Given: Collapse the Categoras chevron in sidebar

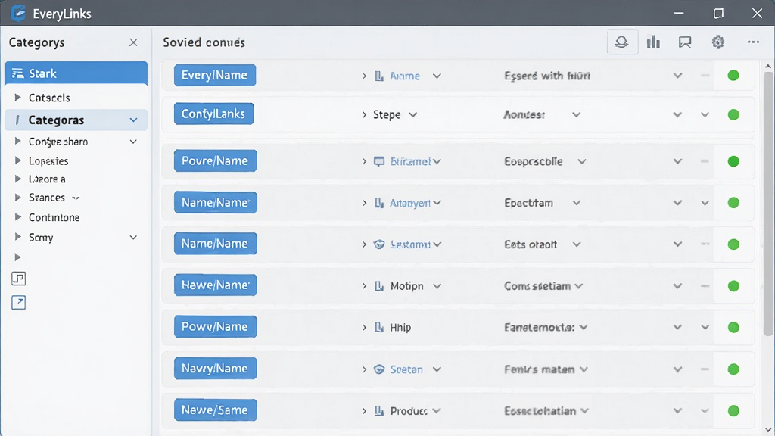Looking at the screenshot, I should click(133, 120).
